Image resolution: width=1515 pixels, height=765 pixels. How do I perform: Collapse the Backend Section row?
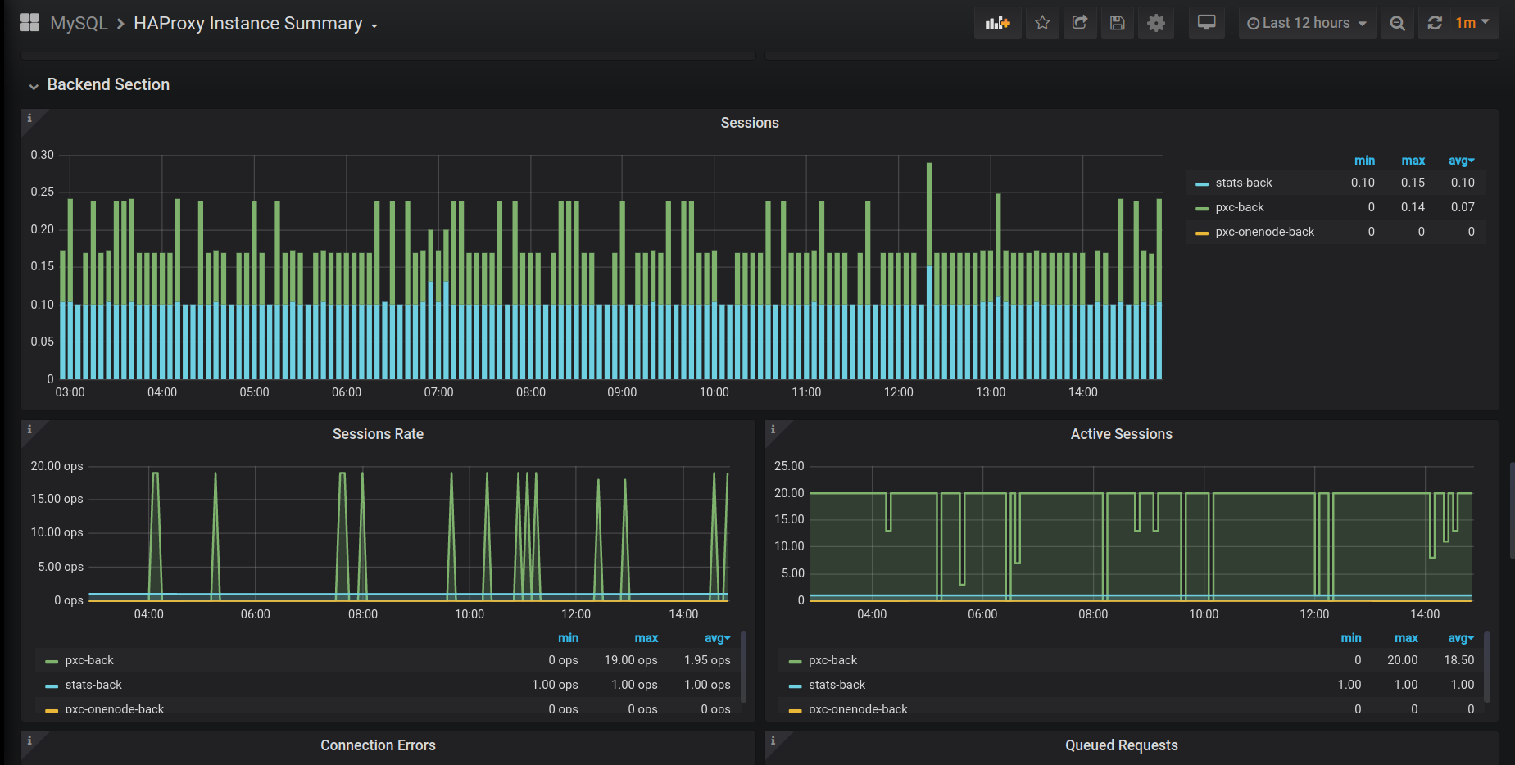(x=107, y=84)
